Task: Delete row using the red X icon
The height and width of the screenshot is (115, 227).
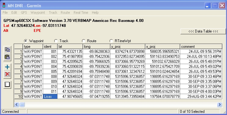Action: click(x=7, y=74)
